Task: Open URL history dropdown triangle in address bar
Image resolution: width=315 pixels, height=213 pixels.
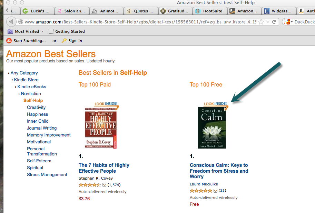Action: [268, 22]
